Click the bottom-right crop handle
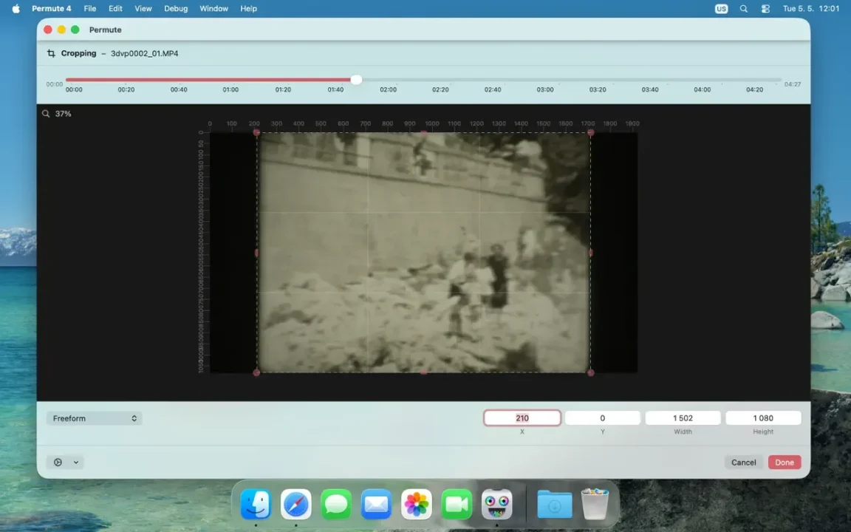The image size is (851, 532). 590,372
